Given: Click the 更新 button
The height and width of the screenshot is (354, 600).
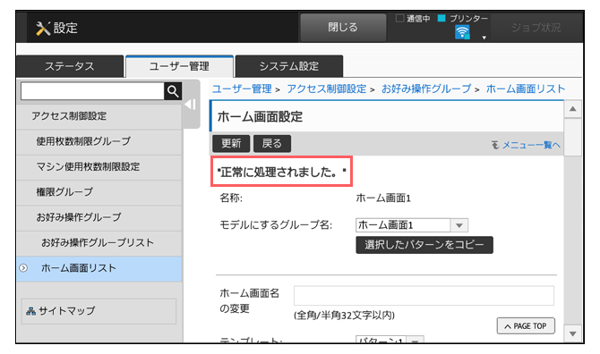Looking at the screenshot, I should coord(231,144).
